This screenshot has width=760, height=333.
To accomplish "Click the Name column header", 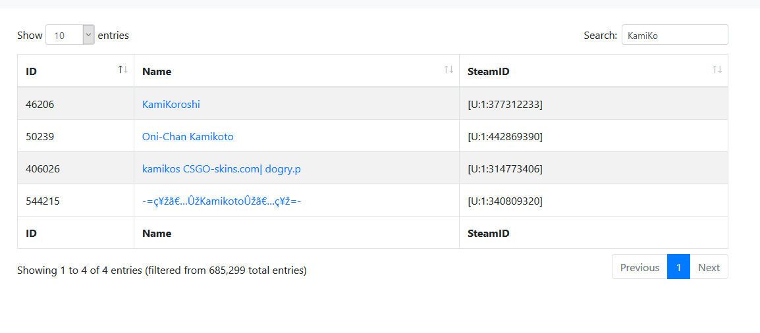I will coord(296,70).
